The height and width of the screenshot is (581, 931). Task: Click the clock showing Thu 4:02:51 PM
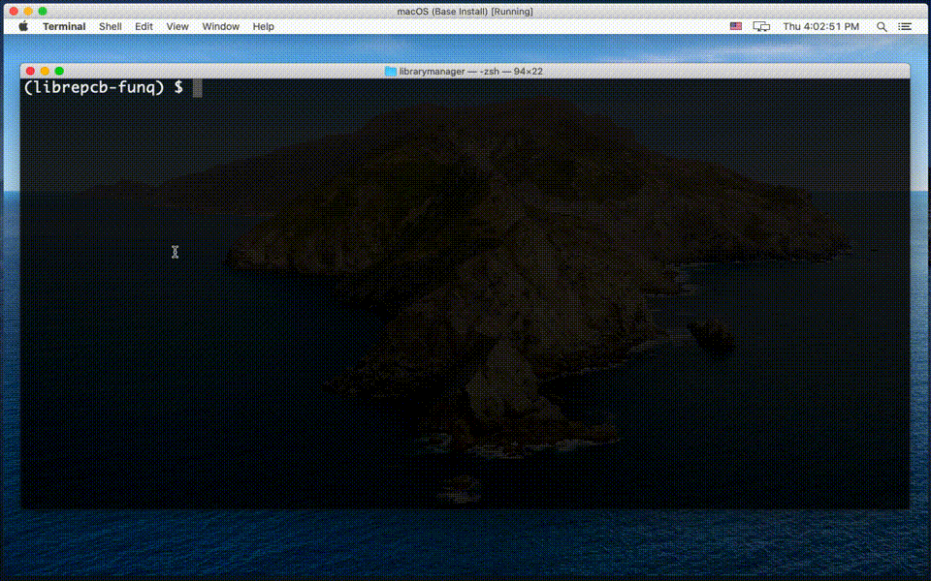819,26
